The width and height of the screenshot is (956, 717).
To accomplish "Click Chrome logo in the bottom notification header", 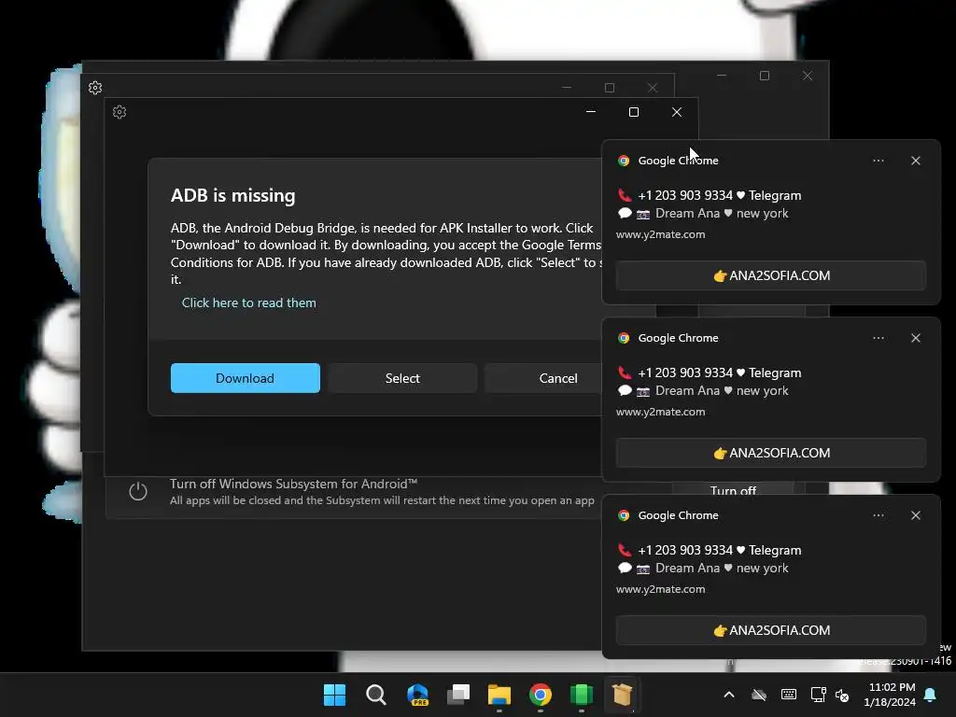I will click(624, 515).
